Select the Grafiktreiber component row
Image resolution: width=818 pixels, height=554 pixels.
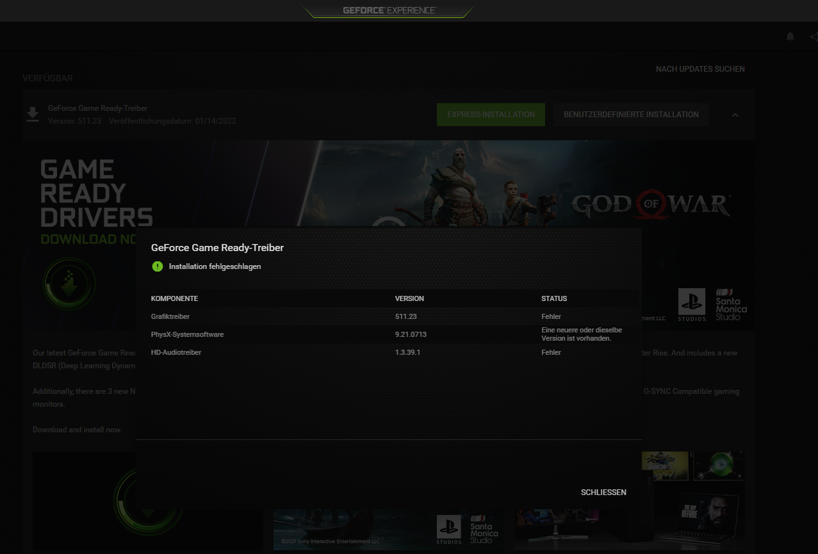388,316
